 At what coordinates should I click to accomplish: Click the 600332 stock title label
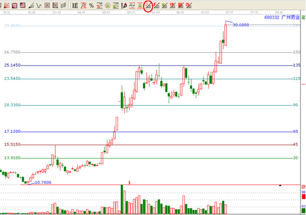point(282,17)
